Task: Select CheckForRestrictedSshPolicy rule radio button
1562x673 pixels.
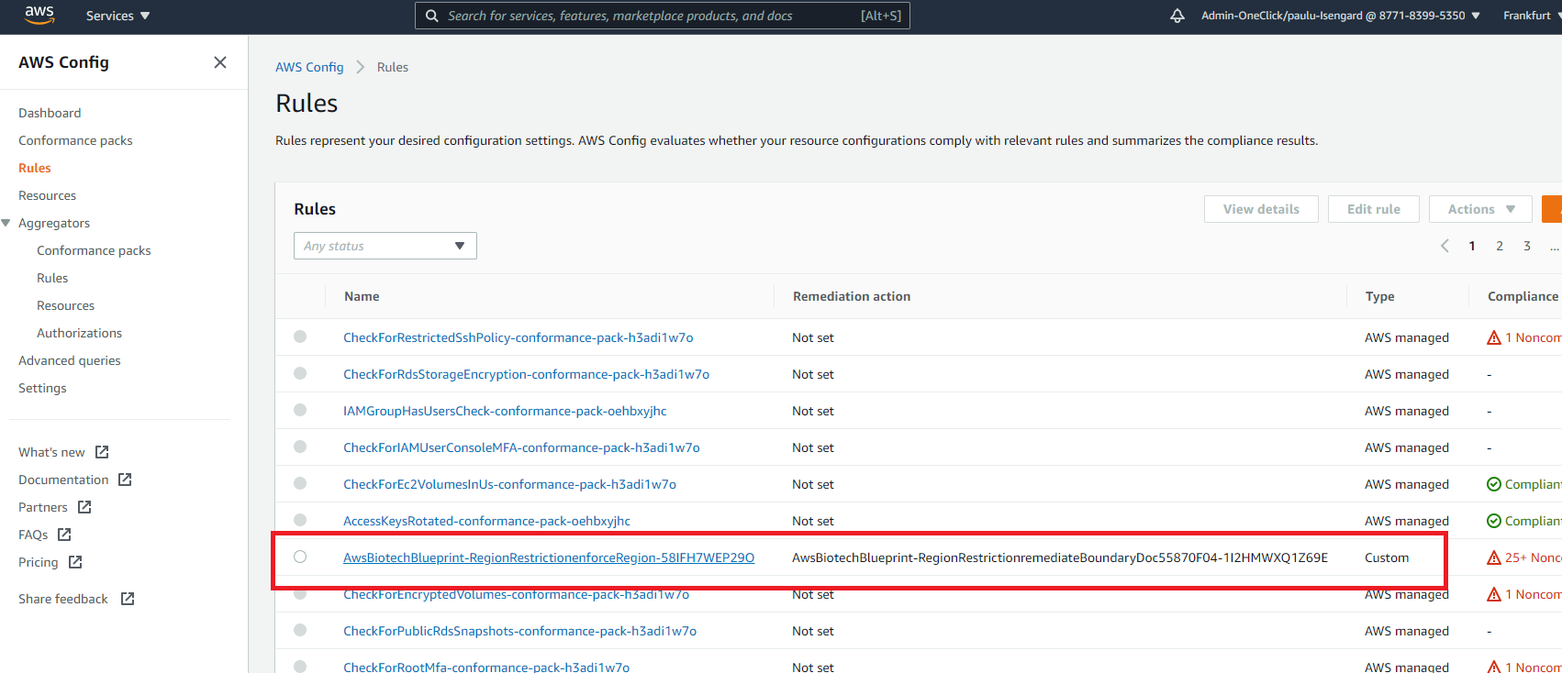Action: [300, 336]
